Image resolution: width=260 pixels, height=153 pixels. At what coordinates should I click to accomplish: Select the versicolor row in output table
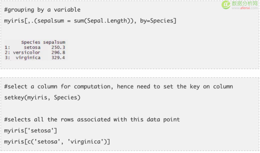(x=35, y=52)
